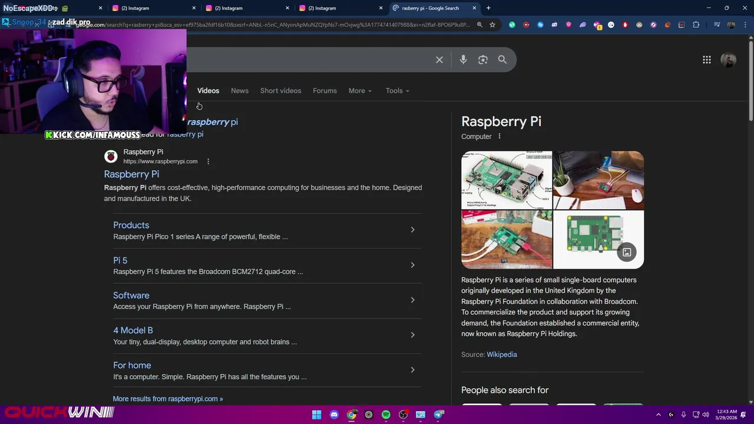The image size is (754, 424).
Task: Open more options beside Computer label
Action: point(500,137)
